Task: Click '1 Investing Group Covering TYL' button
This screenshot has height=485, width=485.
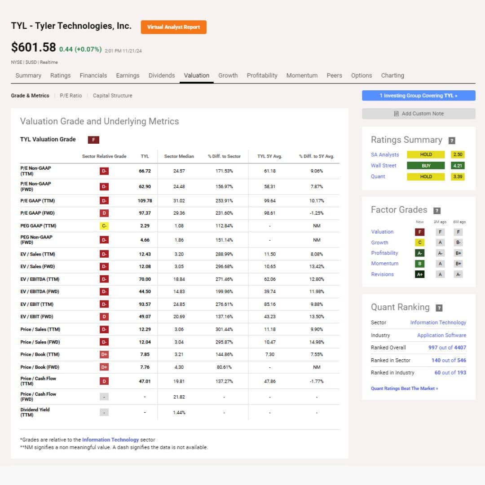Action: (419, 96)
